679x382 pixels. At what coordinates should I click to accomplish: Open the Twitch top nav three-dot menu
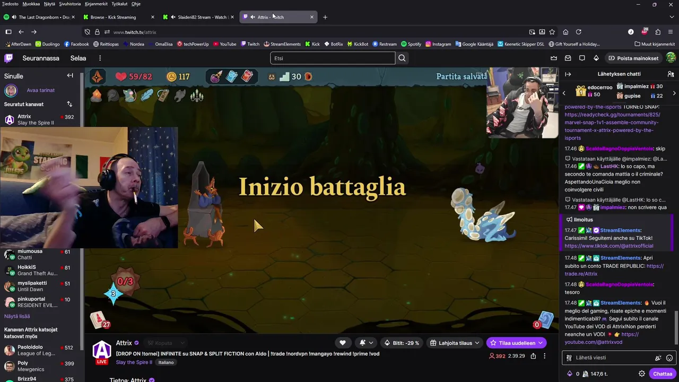pyautogui.click(x=100, y=58)
